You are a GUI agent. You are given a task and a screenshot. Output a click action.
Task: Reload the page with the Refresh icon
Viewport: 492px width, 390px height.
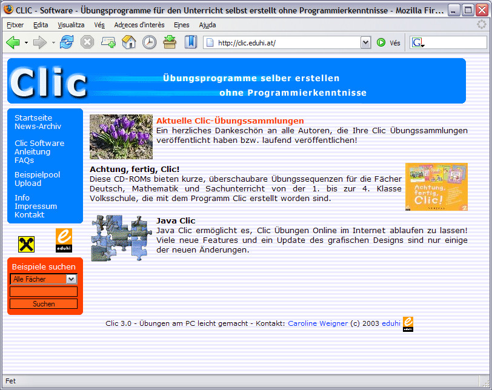pos(67,42)
